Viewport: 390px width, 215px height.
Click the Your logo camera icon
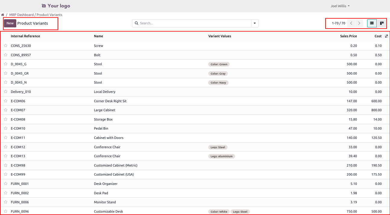tap(44, 6)
